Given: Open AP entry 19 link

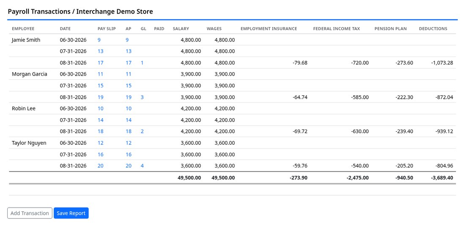Looking at the screenshot, I should 129,97.
